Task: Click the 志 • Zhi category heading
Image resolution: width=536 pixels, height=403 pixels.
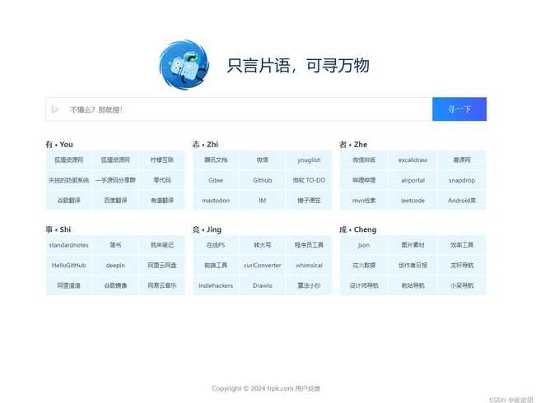Action: 205,145
